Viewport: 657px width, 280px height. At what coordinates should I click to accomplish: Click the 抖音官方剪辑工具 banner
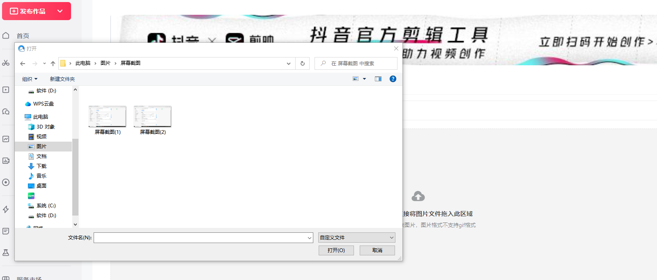pos(399,34)
